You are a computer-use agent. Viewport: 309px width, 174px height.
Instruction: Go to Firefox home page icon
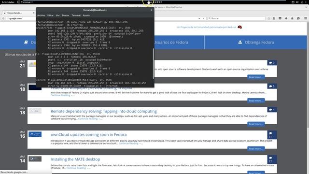click(292, 18)
